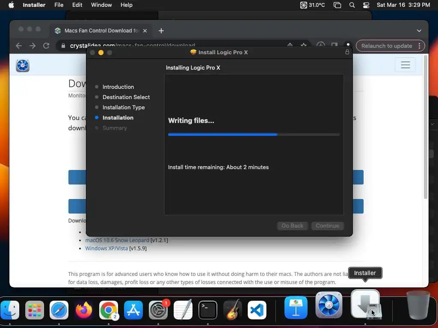Open Macs Fan Control in Dock
The width and height of the screenshot is (438, 328).
(329, 305)
